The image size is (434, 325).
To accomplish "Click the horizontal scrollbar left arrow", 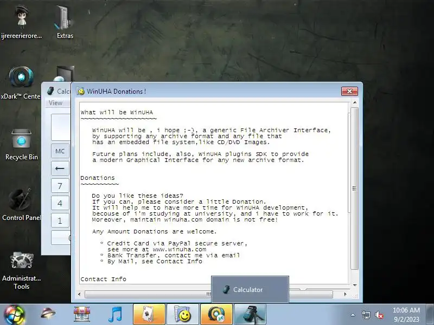I will [80, 294].
